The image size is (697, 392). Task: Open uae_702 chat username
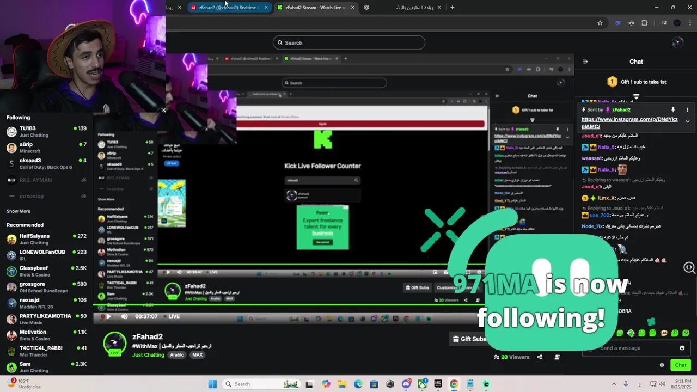(600, 215)
